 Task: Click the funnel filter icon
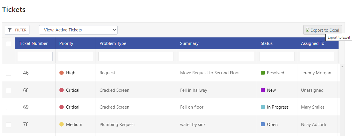point(10,30)
